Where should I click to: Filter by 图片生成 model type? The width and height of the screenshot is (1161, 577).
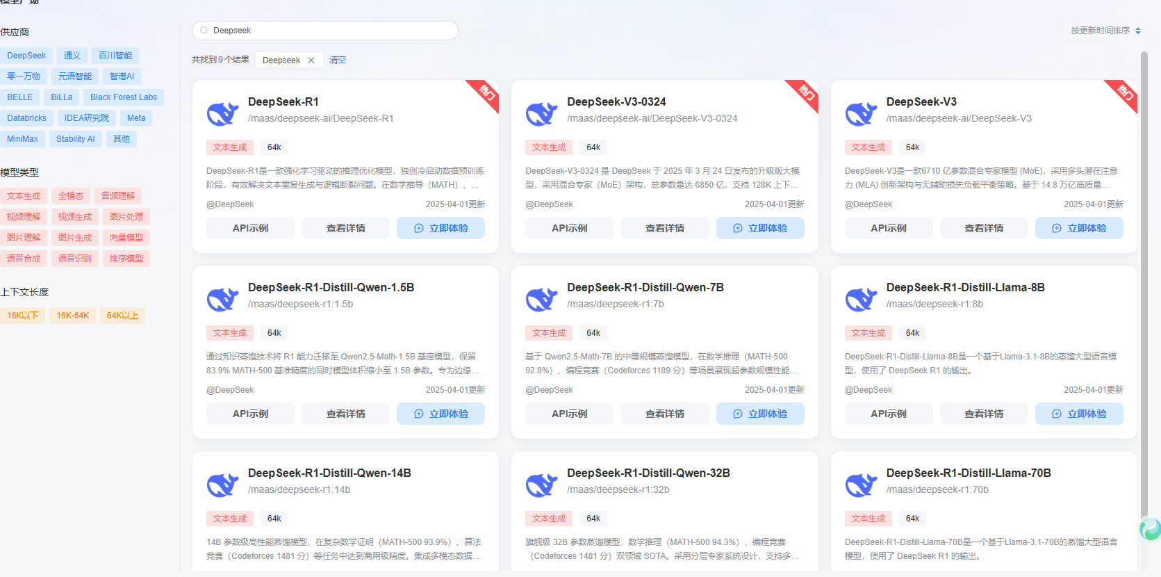(75, 238)
